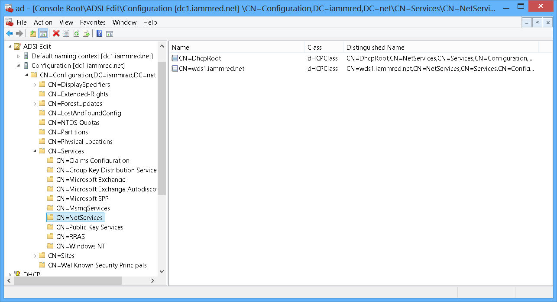Screen dimensions: 557x302
Task: Click the horizontal scrollbar under the tree pane
Action: (x=65, y=281)
